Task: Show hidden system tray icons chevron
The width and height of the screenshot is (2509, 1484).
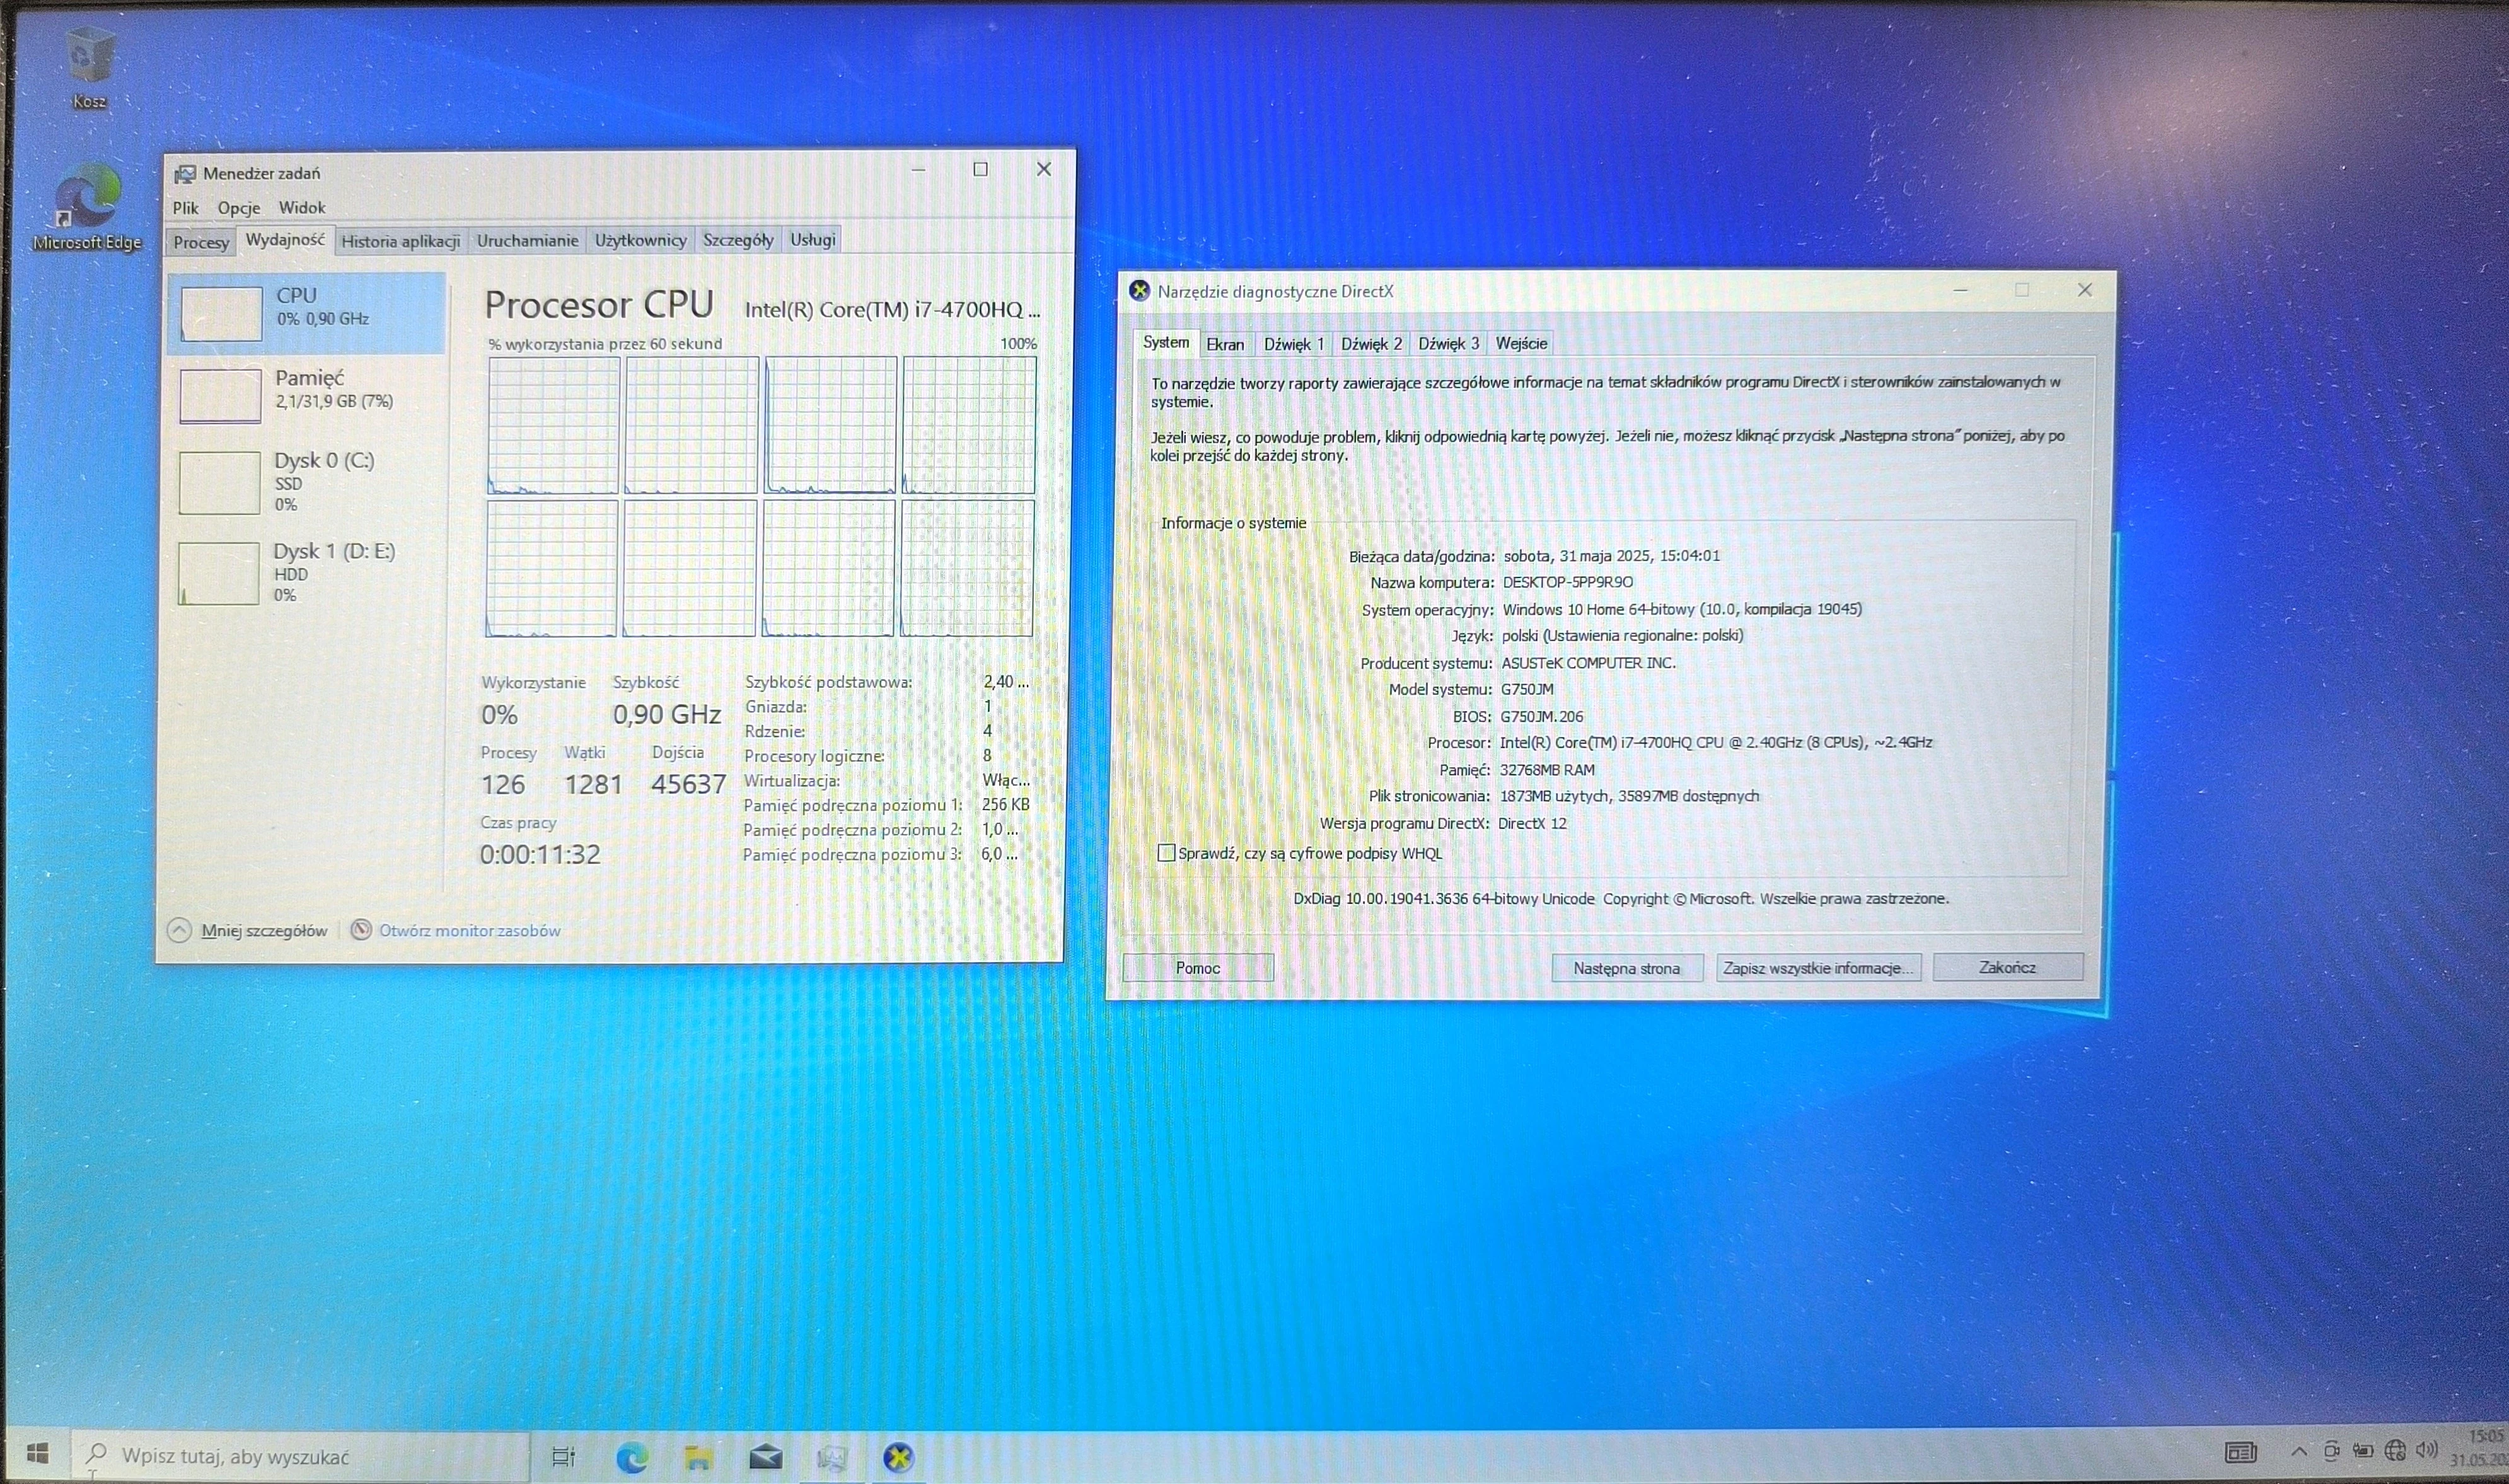Action: pos(2299,1451)
